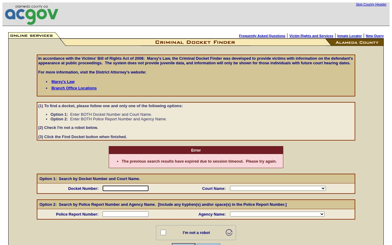Click the Option 1 search heading
Viewport: 392px width, 245px height.
(90, 179)
